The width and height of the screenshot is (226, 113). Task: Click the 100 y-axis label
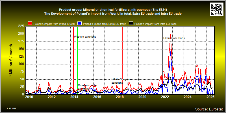pos(21,64)
